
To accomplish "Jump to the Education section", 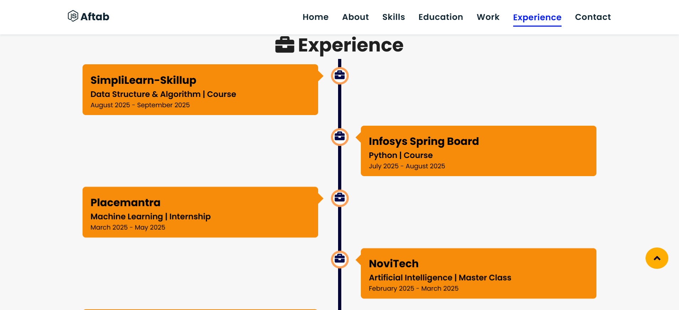I will [x=441, y=17].
